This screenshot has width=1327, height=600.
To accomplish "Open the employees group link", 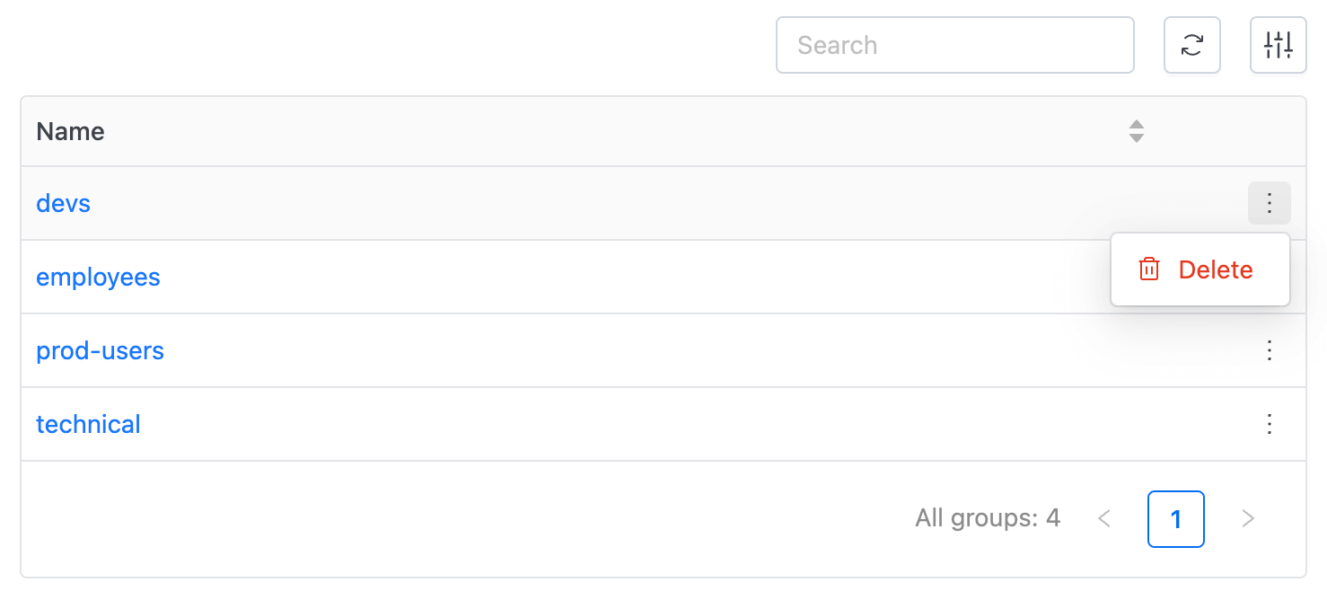I will click(x=98, y=277).
